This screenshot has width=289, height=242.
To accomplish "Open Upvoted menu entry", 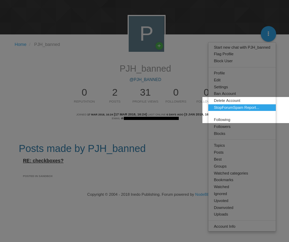I will (x=242, y=201).
